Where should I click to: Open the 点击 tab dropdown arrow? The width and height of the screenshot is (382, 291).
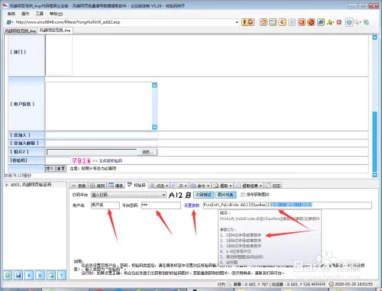click(167, 186)
